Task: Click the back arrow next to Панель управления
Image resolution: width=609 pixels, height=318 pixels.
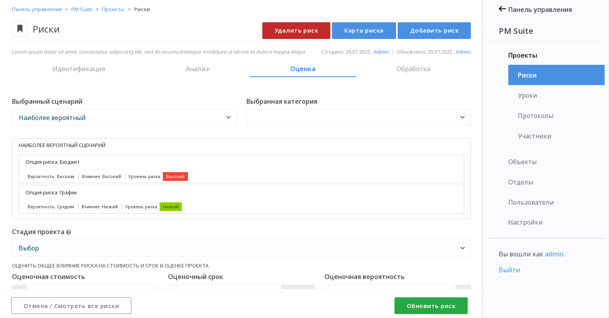Action: (x=502, y=9)
